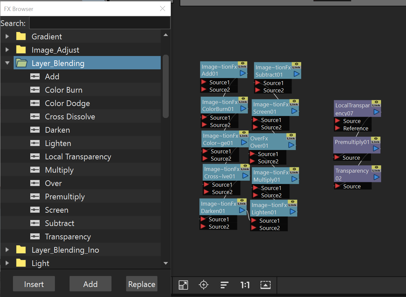The image size is (406, 297).
Task: Click the align lines icon in bottom toolbar
Action: point(224,285)
